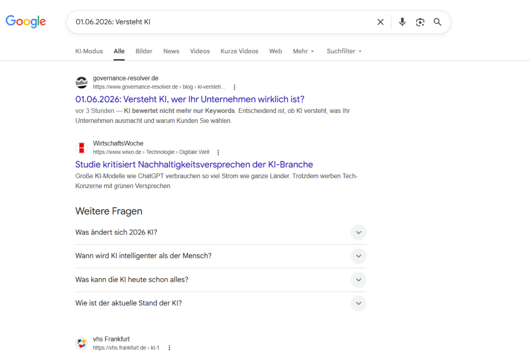Open the 'Studie kritisiert Nachhaltigkeitsversprechen' result link

coord(194,164)
